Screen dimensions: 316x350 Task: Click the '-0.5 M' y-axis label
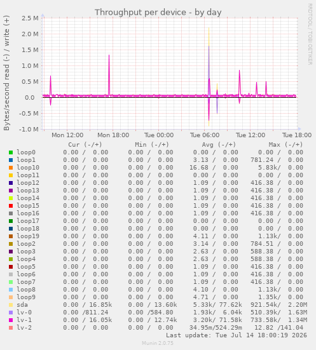click(x=29, y=114)
